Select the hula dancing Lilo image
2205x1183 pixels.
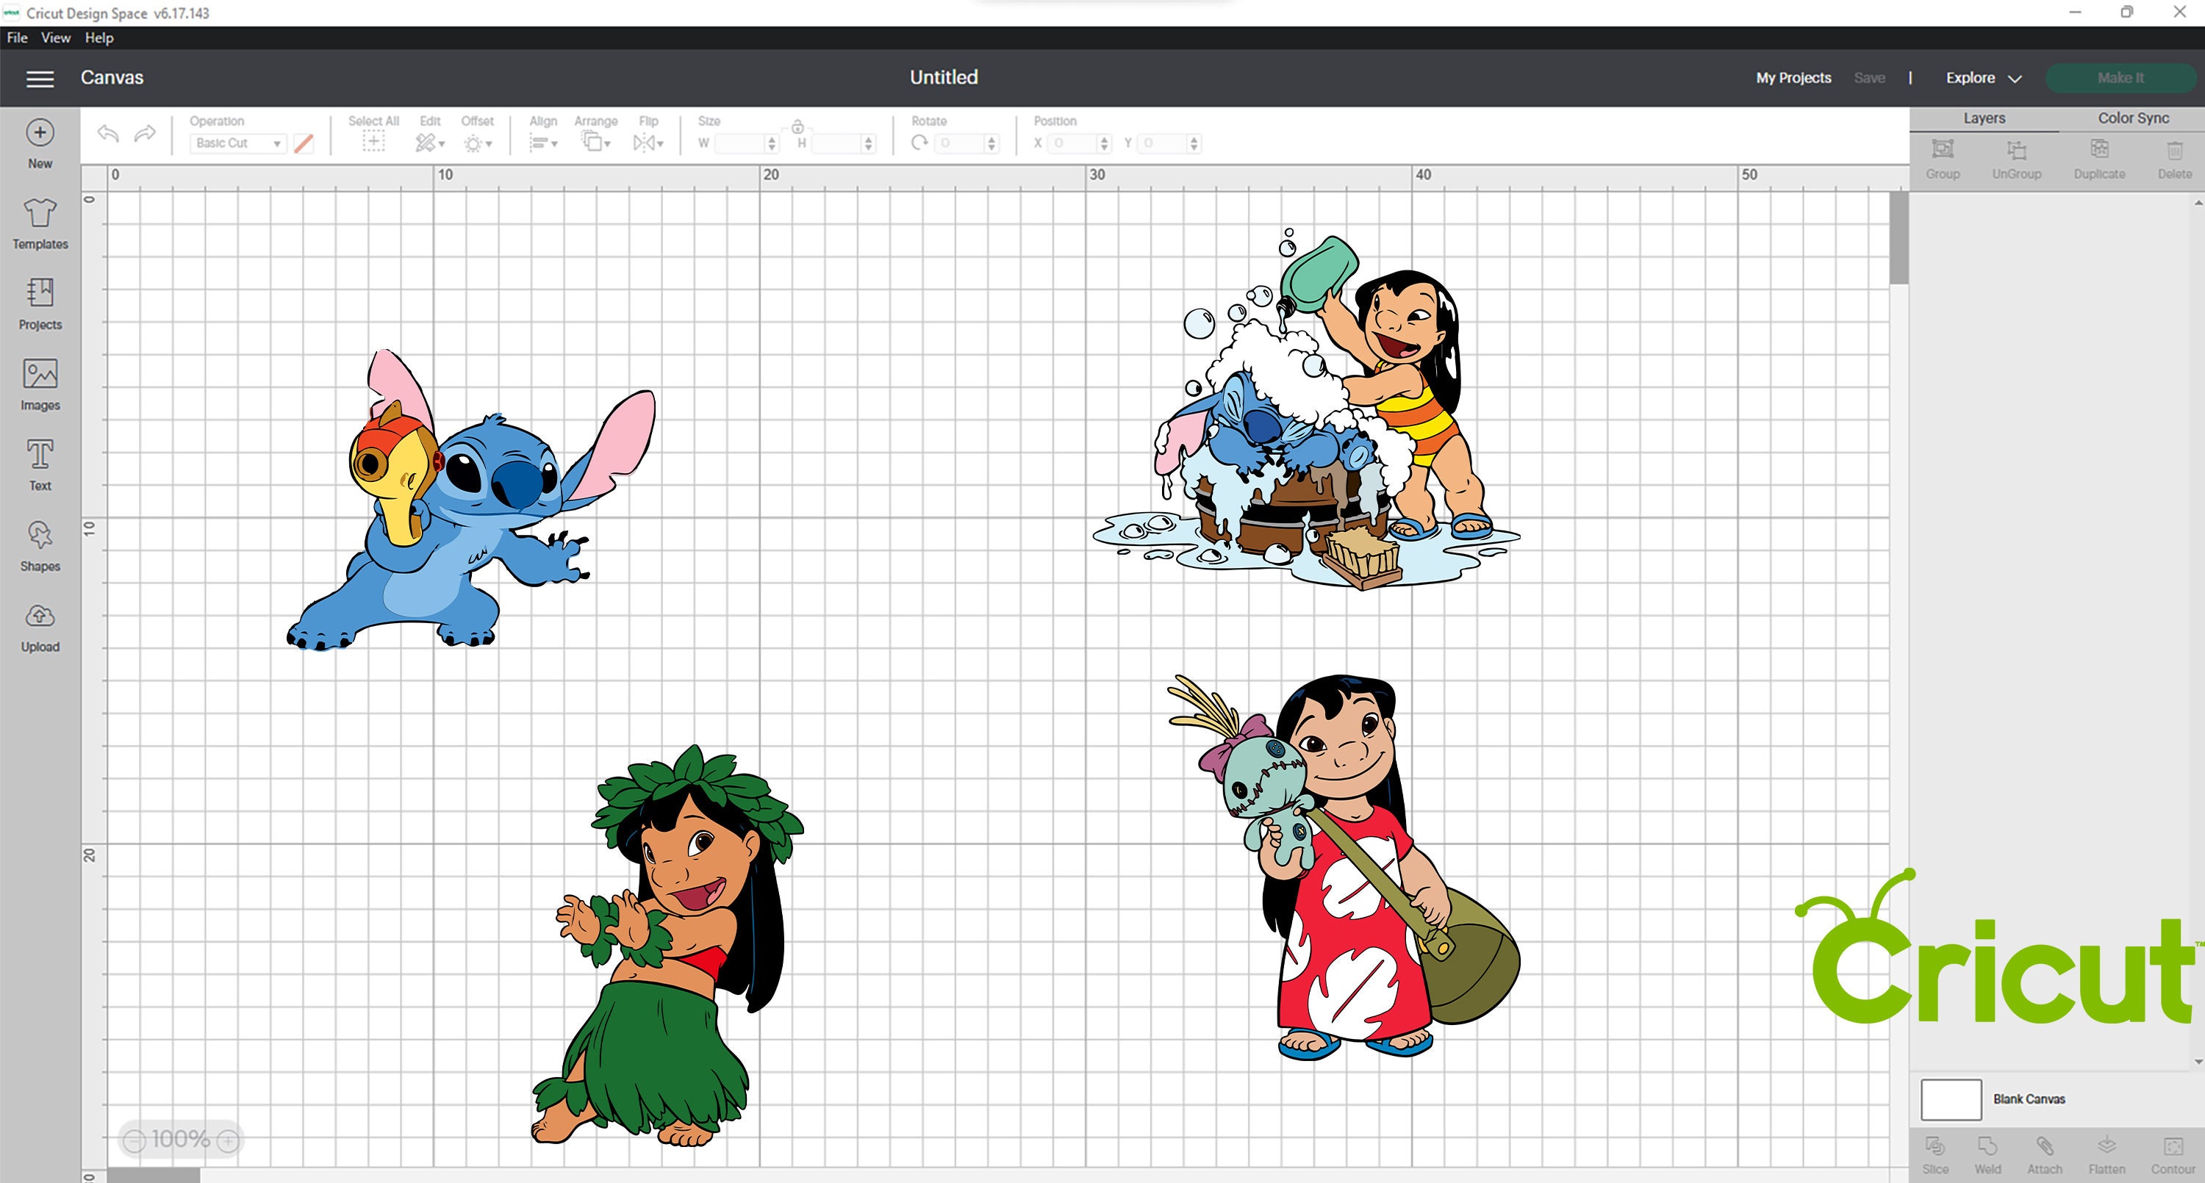pyautogui.click(x=667, y=945)
